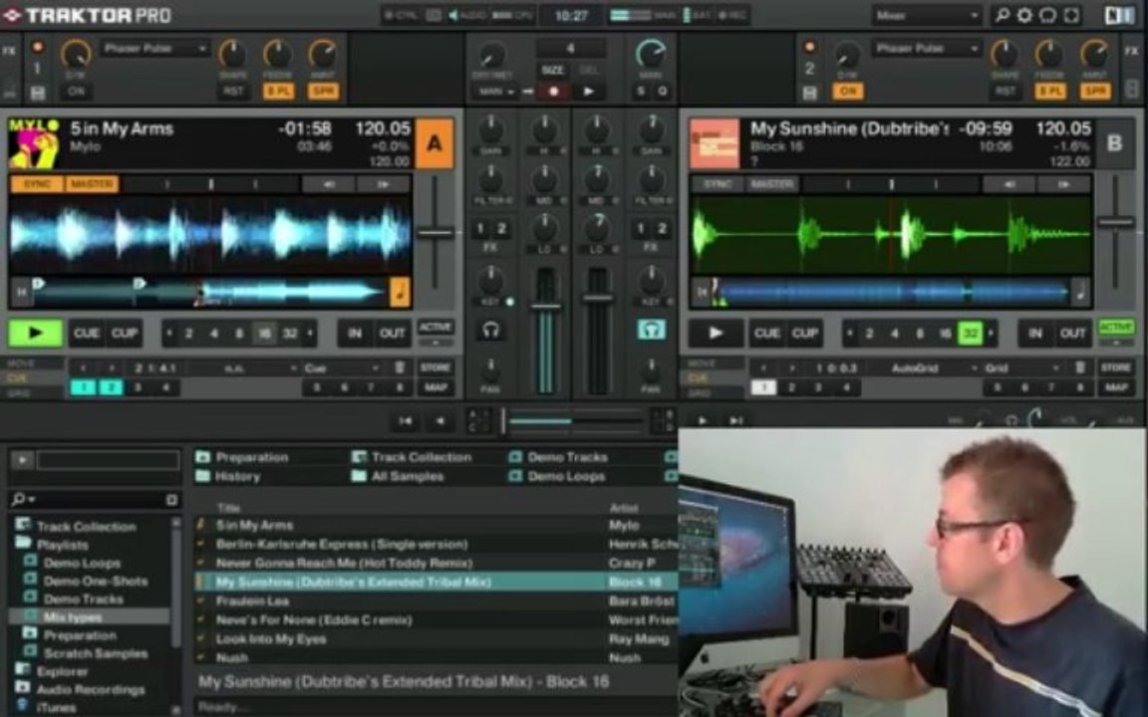Open the History favorite folder
1148x717 pixels.
click(x=228, y=476)
